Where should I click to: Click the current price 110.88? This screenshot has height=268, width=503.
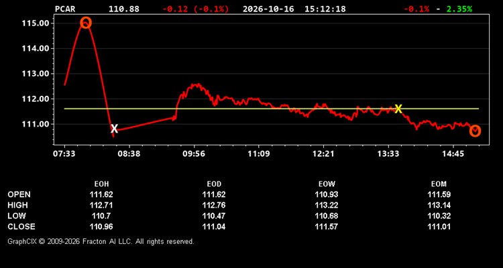(x=124, y=9)
